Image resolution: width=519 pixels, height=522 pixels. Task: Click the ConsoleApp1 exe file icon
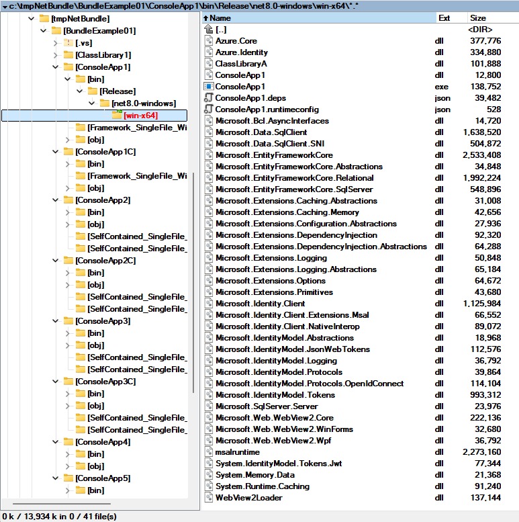coord(208,87)
